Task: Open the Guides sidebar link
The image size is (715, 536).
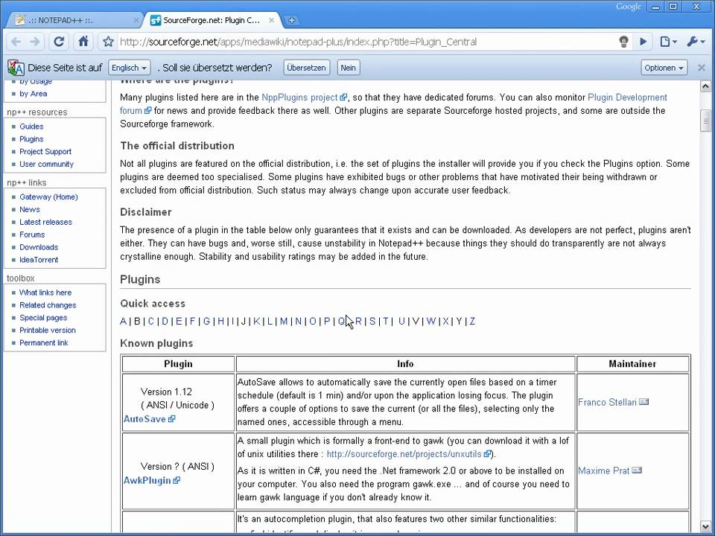Action: 31,127
